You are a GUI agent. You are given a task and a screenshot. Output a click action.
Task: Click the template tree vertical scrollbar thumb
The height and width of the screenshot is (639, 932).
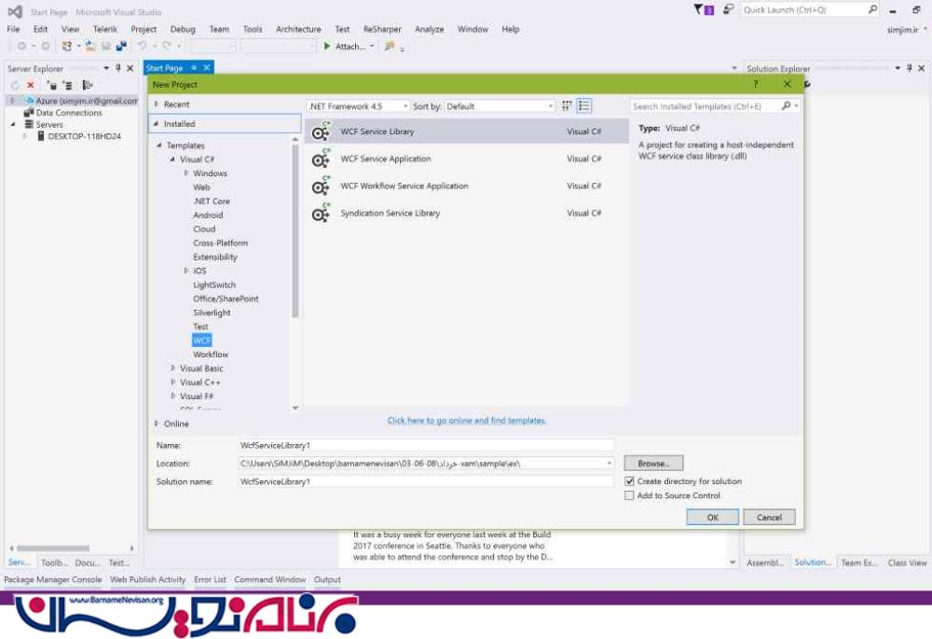[295, 231]
